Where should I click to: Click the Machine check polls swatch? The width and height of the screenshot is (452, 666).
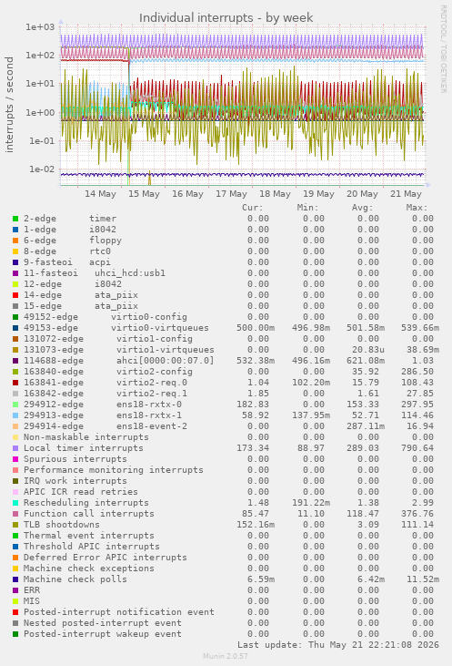click(15, 579)
